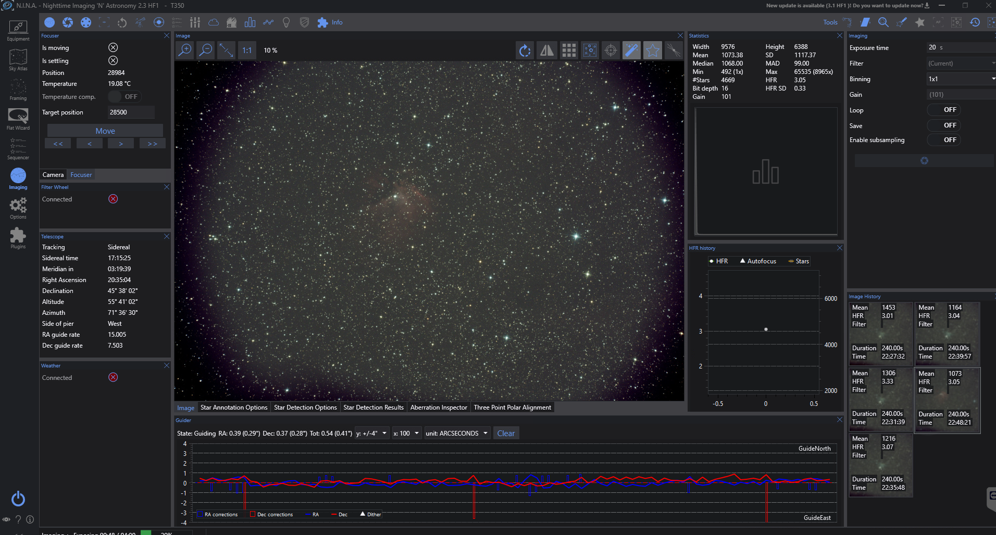Toggle the grid overlay icon in image toolbar
The image size is (996, 535).
point(569,50)
